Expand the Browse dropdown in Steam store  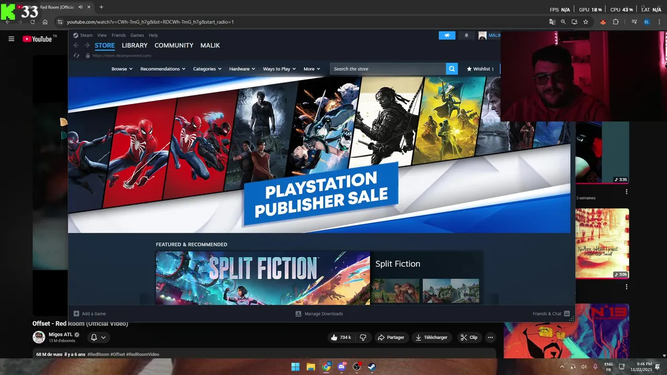[122, 69]
